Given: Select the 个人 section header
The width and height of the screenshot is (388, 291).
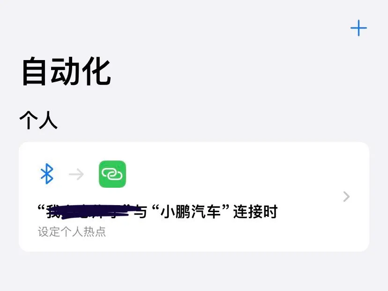Looking at the screenshot, I should coord(38,120).
